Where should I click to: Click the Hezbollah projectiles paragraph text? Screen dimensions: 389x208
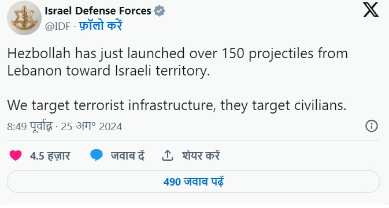[177, 62]
